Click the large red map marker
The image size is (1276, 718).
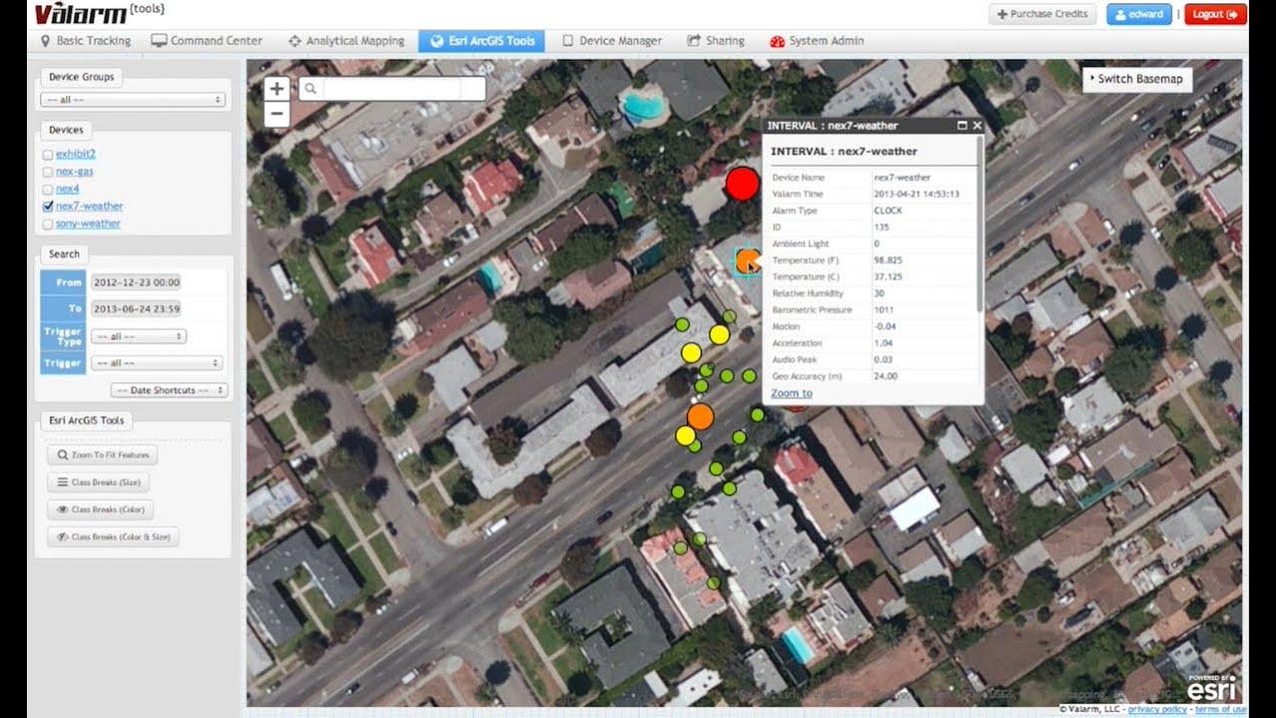[x=742, y=183]
